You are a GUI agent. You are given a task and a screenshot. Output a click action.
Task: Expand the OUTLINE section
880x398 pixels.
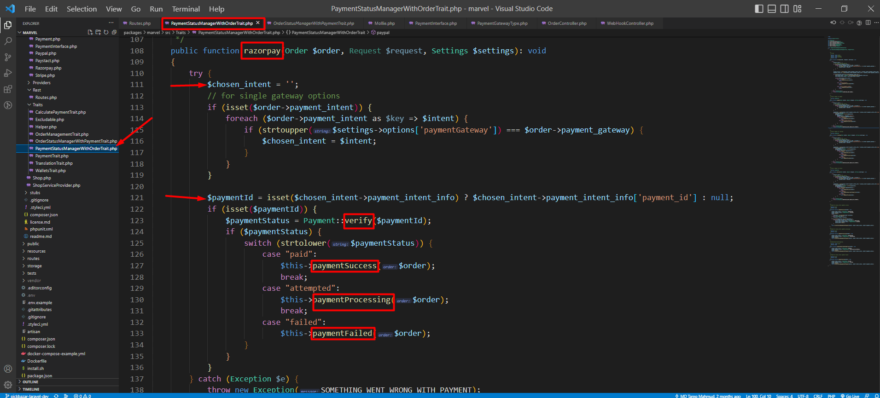(30, 382)
